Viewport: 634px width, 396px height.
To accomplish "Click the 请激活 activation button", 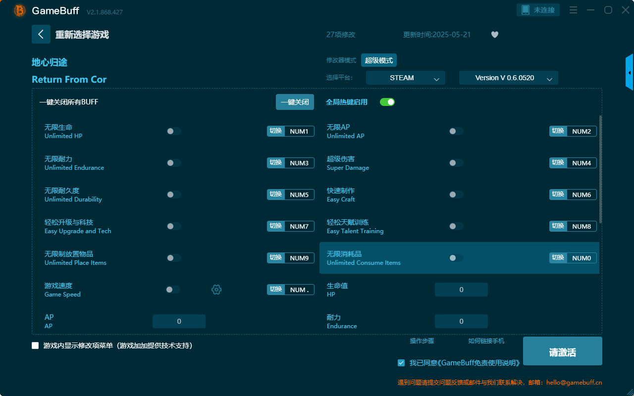I will [x=562, y=350].
